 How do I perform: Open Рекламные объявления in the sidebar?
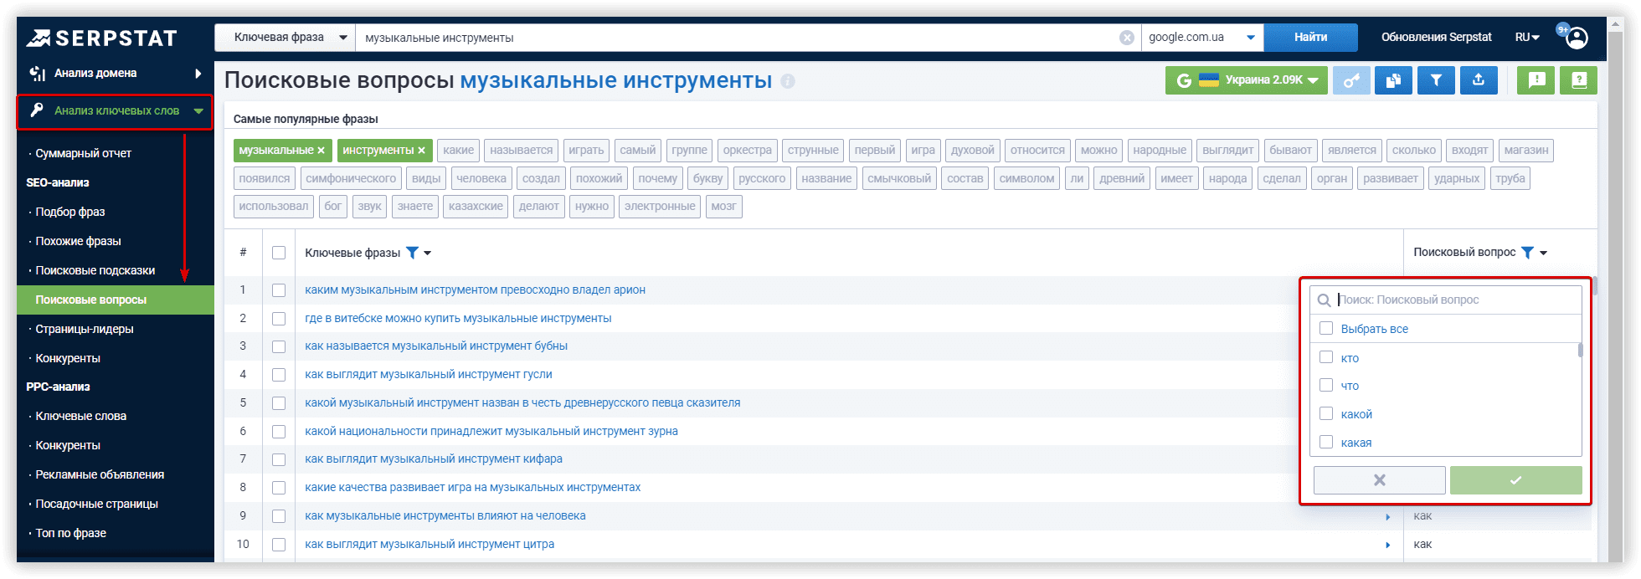click(100, 475)
